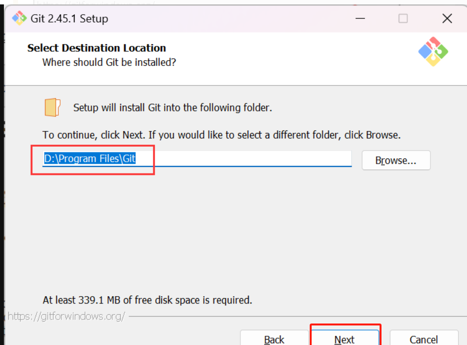Click the highlighted D:\Program Files\Git path text
This screenshot has width=467, height=345.
coord(90,159)
